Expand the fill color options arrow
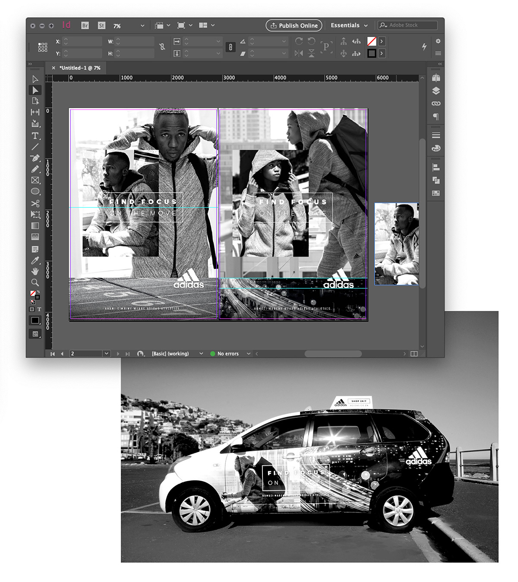The height and width of the screenshot is (582, 518). tap(382, 41)
